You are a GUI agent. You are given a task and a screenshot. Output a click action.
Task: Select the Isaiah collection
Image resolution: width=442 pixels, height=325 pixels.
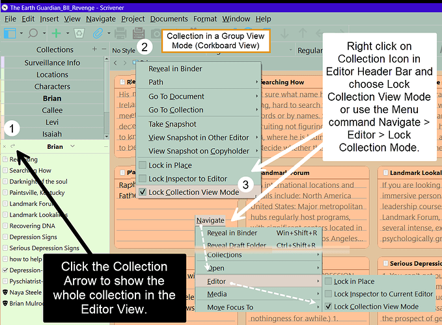(52, 134)
